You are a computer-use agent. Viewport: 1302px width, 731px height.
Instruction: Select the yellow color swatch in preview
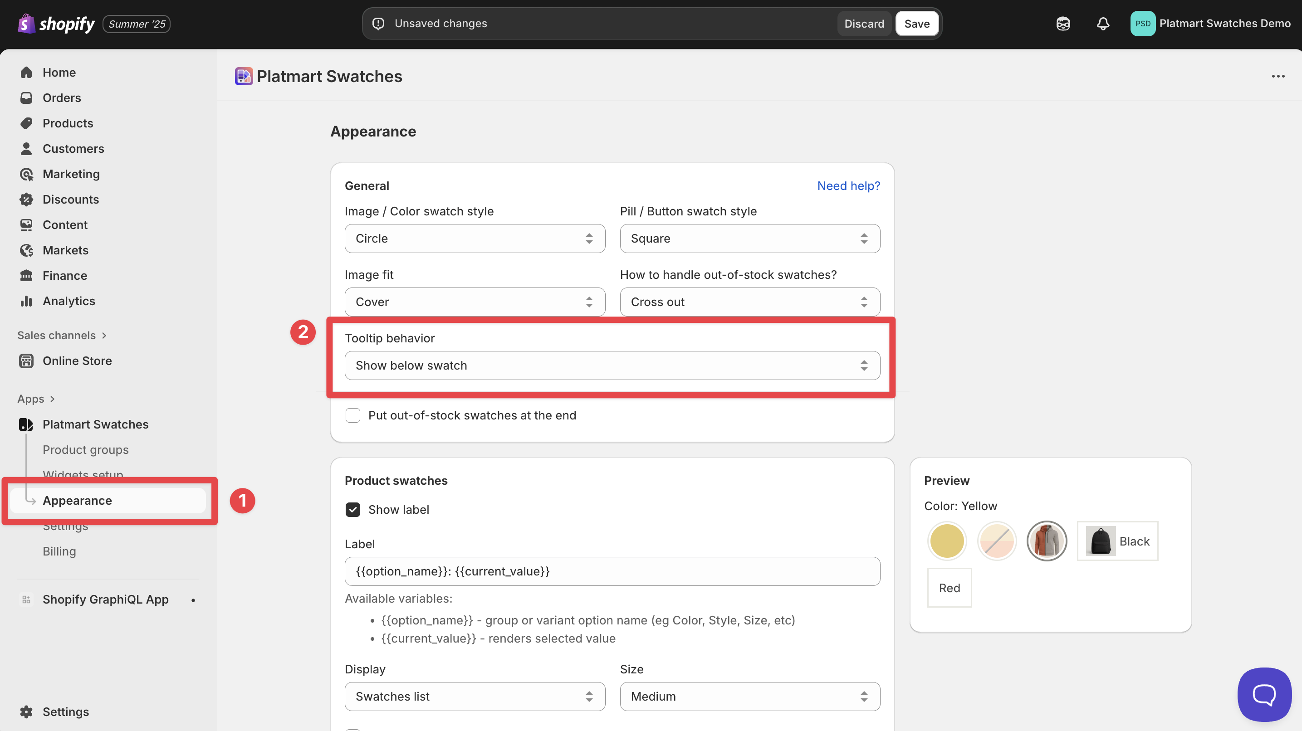coord(947,541)
